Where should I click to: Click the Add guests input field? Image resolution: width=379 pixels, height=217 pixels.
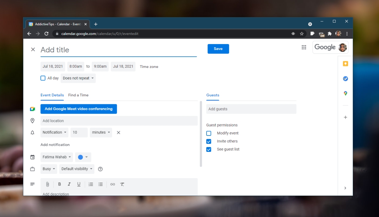251,109
